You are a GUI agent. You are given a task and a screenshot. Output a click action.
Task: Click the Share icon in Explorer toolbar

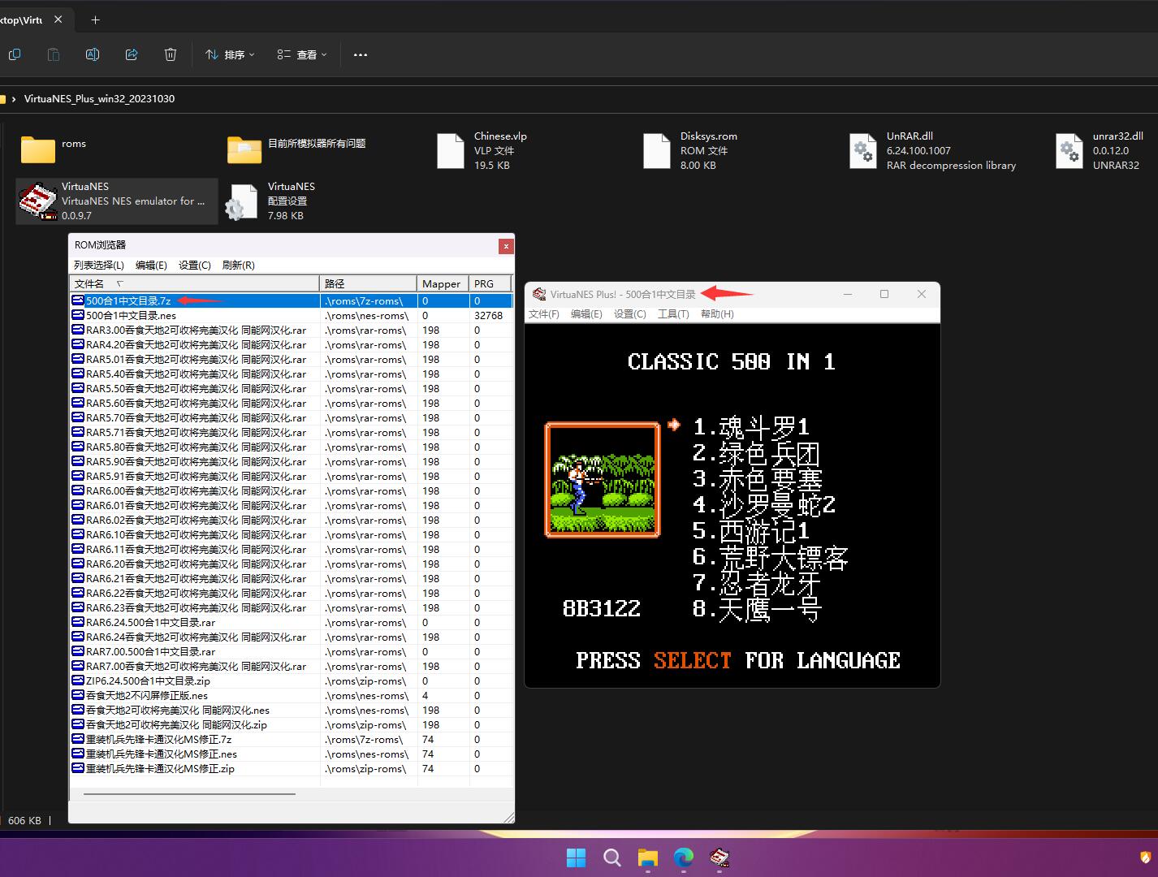point(132,54)
